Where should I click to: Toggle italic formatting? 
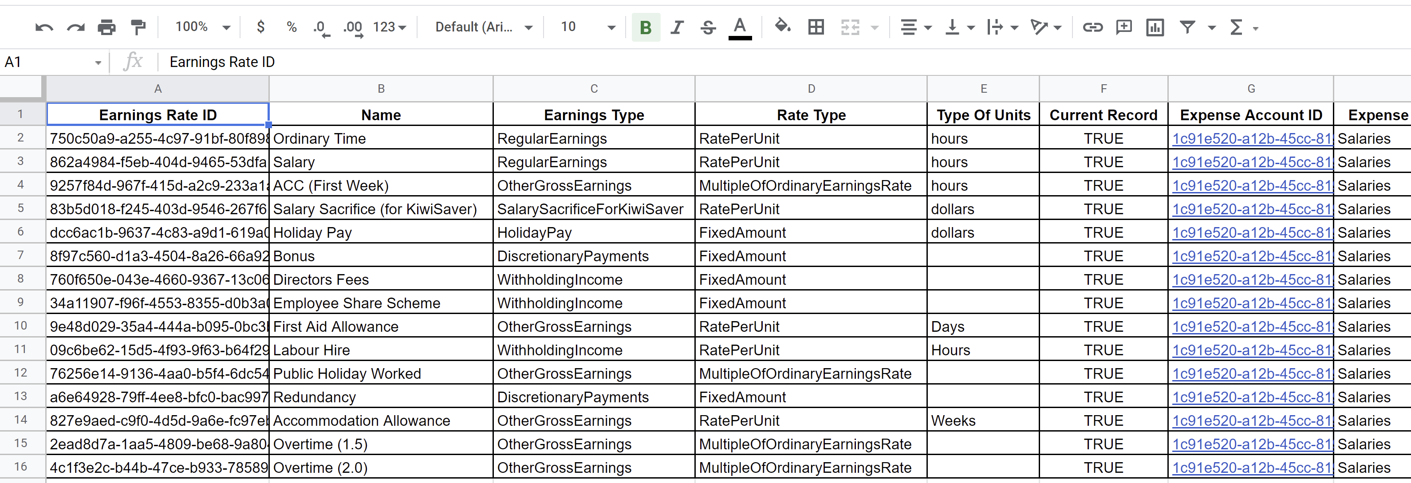(677, 27)
